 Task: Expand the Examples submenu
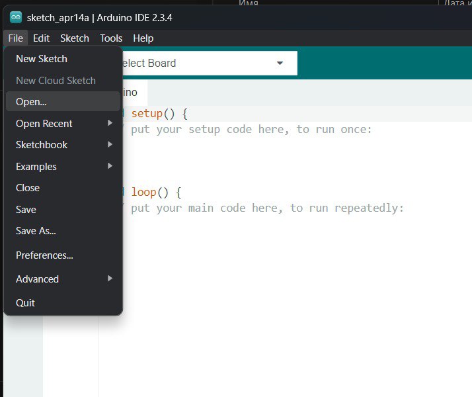pyautogui.click(x=63, y=167)
